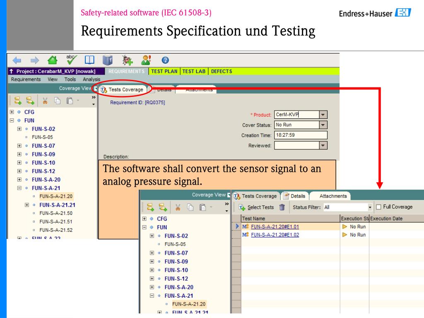Image resolution: width=424 pixels, height=318 pixels.
Task: Open the Cover Status dropdown
Action: click(x=323, y=125)
